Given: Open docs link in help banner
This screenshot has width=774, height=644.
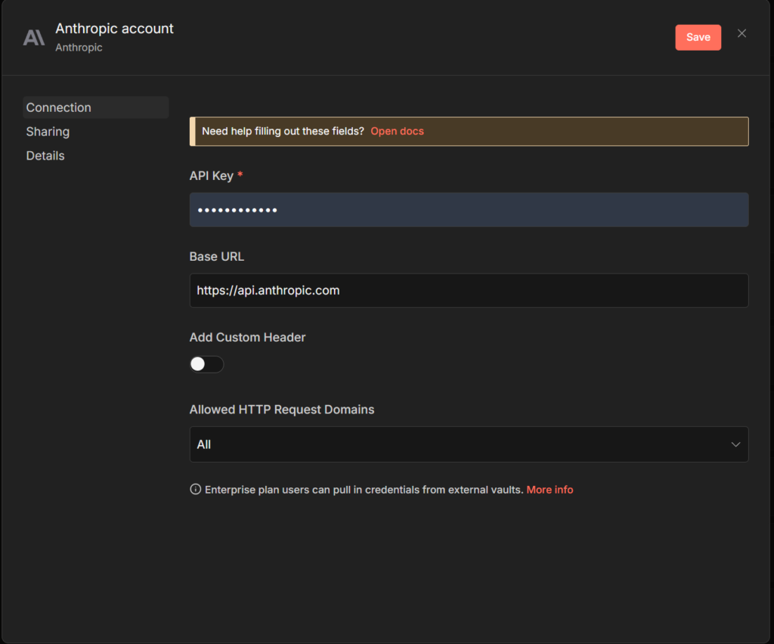Looking at the screenshot, I should 397,131.
